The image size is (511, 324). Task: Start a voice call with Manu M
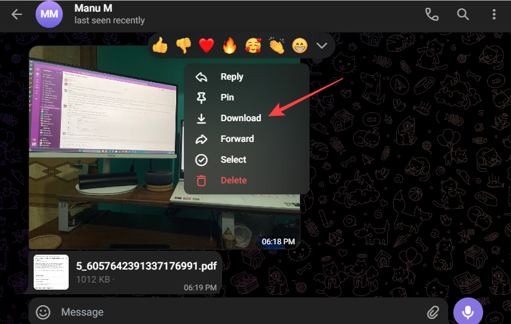point(431,14)
